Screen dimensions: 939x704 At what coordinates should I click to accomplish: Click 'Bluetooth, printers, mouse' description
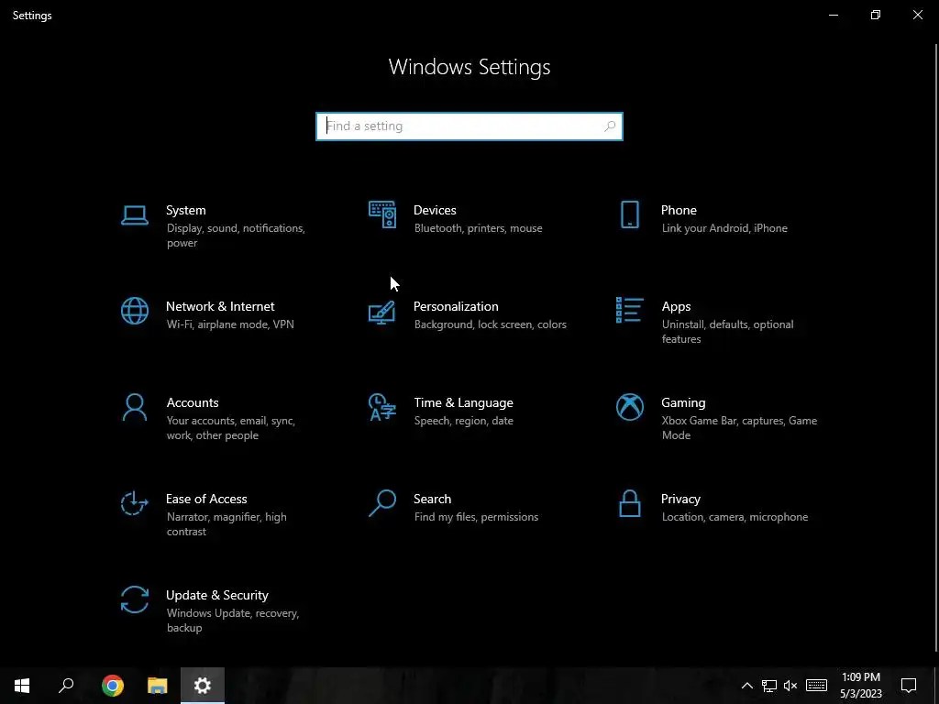[478, 228]
